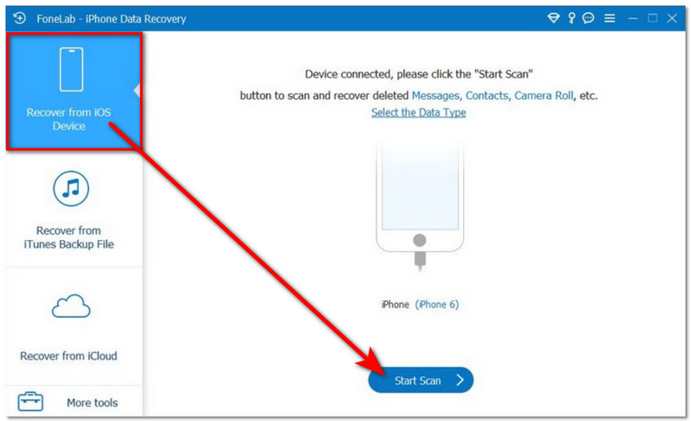691x422 pixels.
Task: Open the feedback chat bubble icon
Action: (588, 18)
